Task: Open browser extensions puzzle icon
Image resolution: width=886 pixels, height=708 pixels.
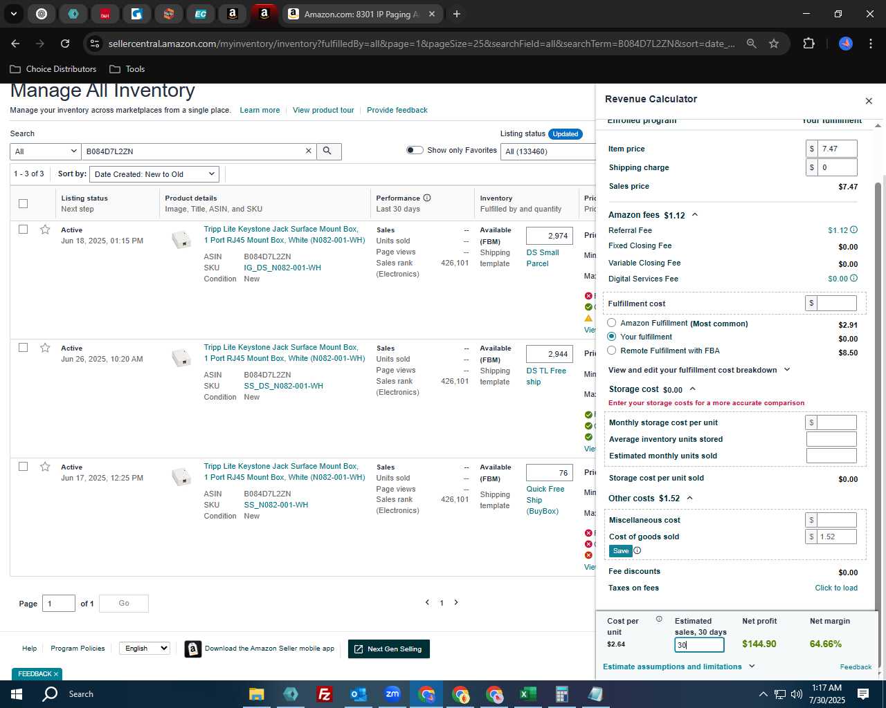Action: tap(808, 44)
